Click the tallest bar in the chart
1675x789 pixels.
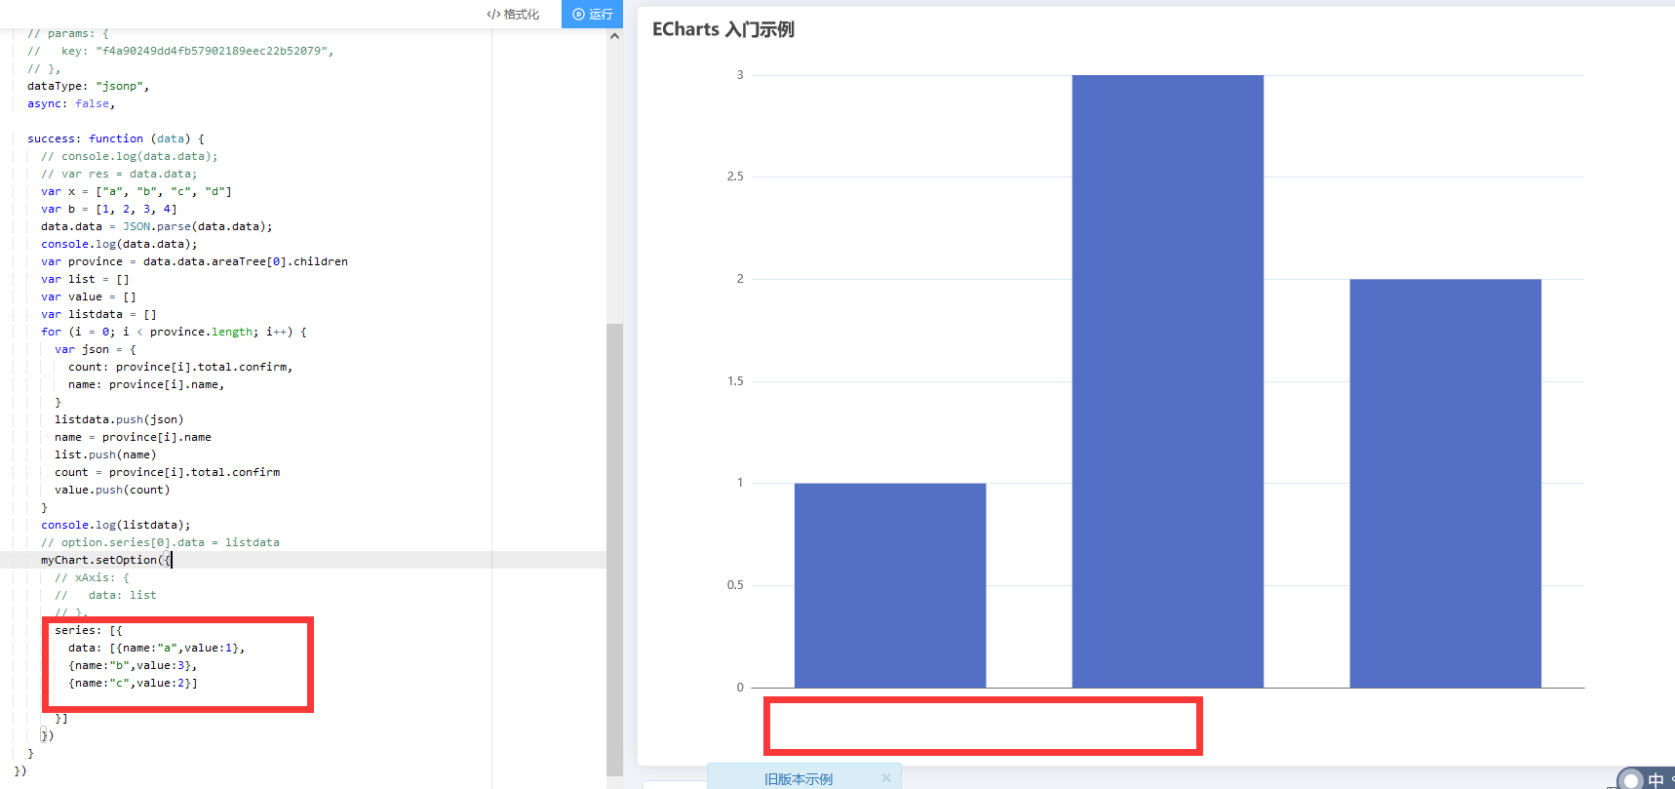1167,380
